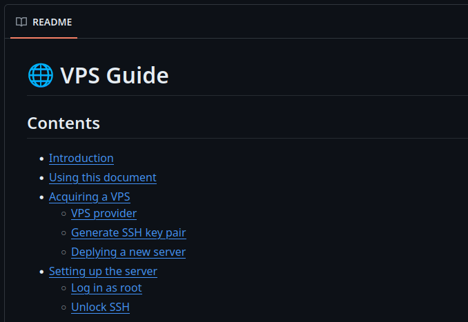Go to Using this document section
Viewport: 468px width, 322px height.
pyautogui.click(x=102, y=177)
